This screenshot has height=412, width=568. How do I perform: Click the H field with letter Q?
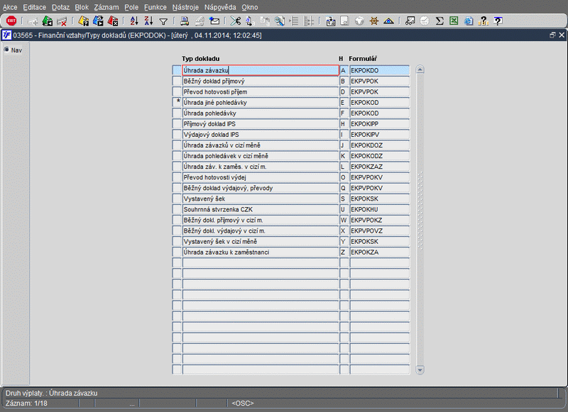pos(344,188)
